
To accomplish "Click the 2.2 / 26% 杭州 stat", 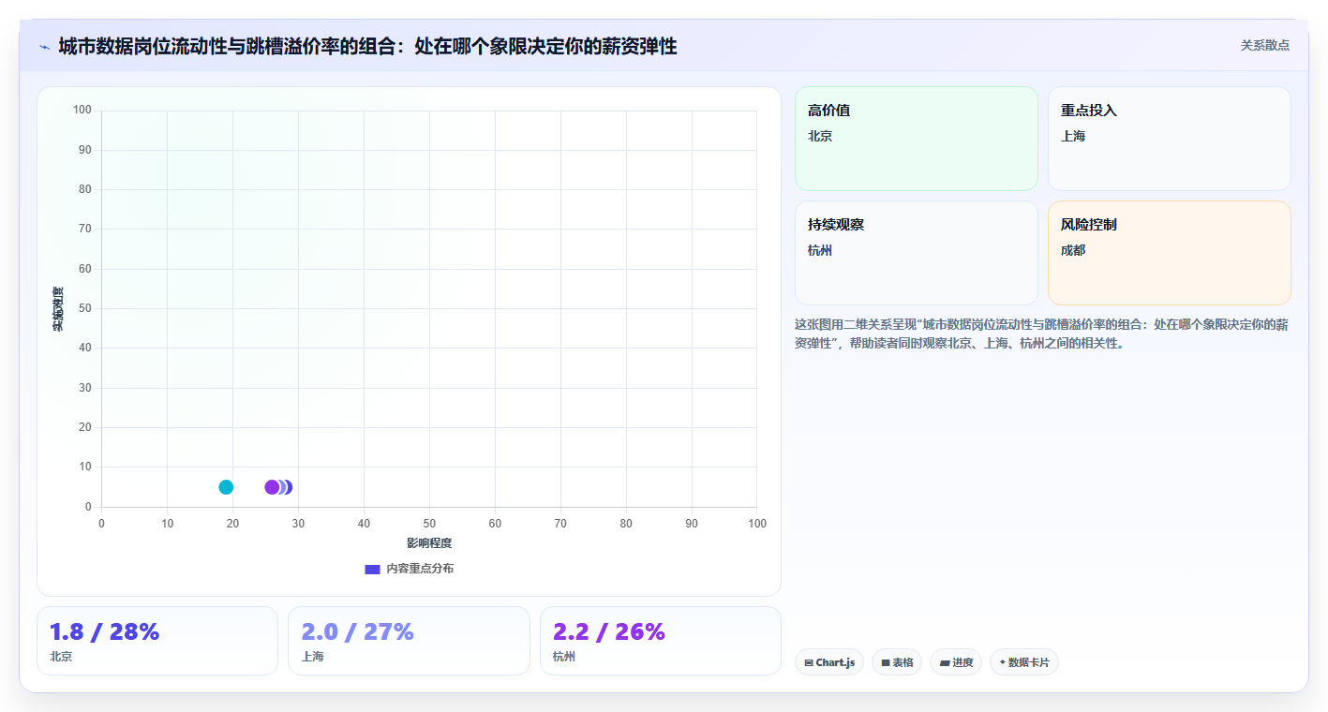I will pyautogui.click(x=660, y=641).
